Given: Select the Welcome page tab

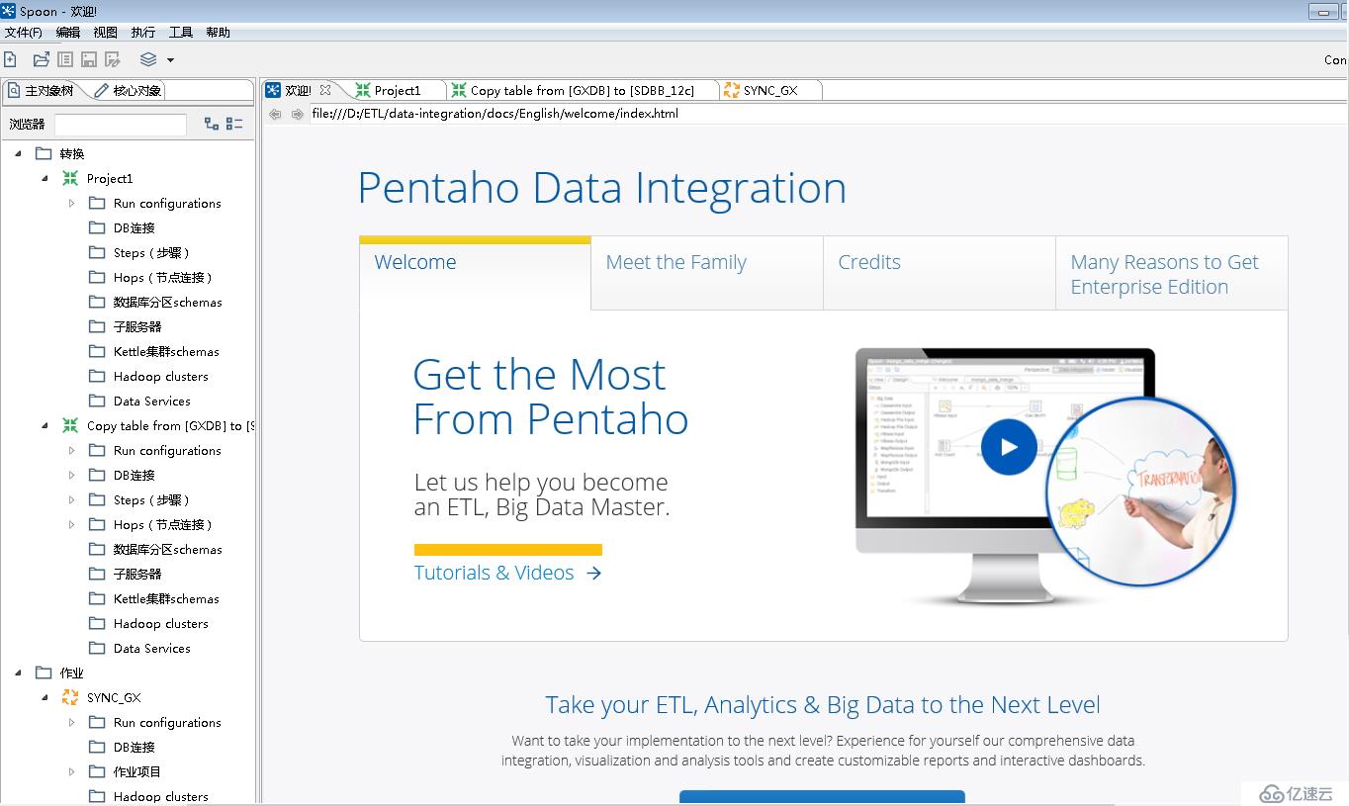Looking at the screenshot, I should pos(475,273).
